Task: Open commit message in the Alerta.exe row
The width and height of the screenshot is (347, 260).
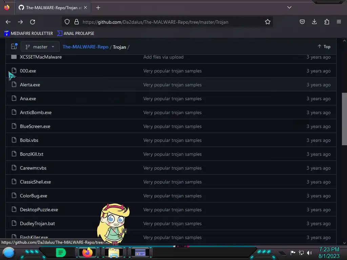Action: click(172, 85)
